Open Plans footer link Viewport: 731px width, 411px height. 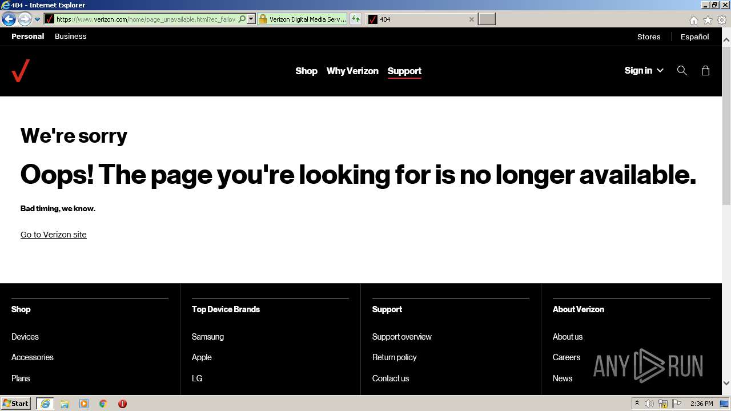tap(21, 378)
